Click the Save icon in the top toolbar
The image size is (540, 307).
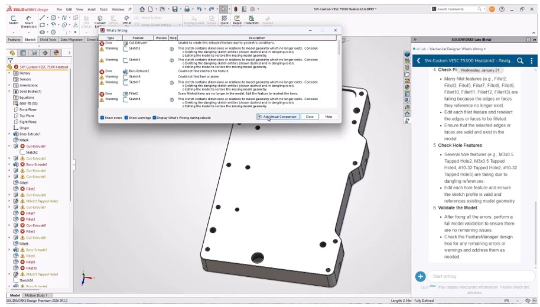(175, 9)
